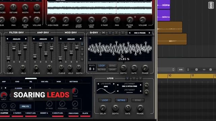The image size is (216, 121).
Task: Select previous Amp Env ANALOG mode
Action: [34, 39]
